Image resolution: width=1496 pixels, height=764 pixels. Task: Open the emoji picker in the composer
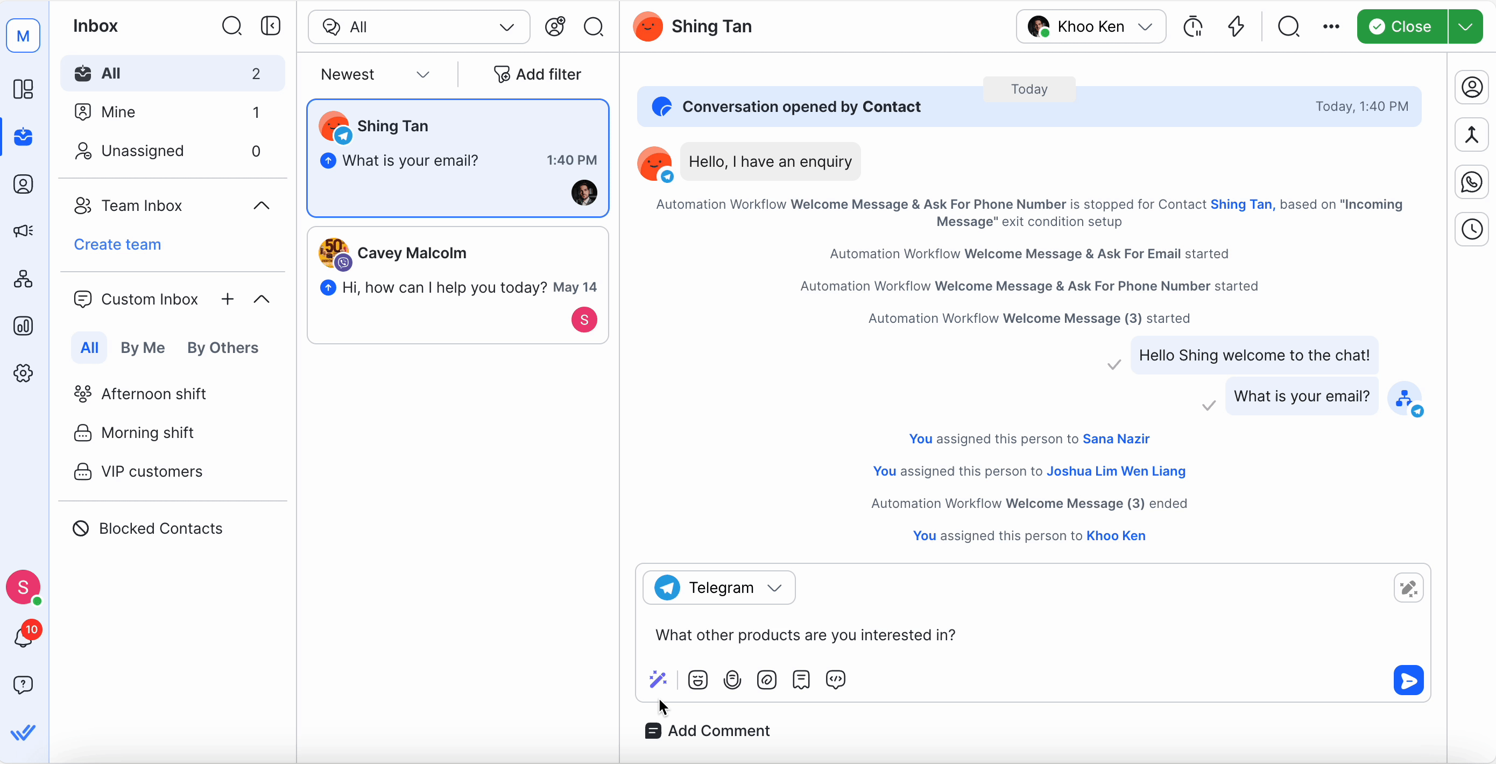point(697,680)
